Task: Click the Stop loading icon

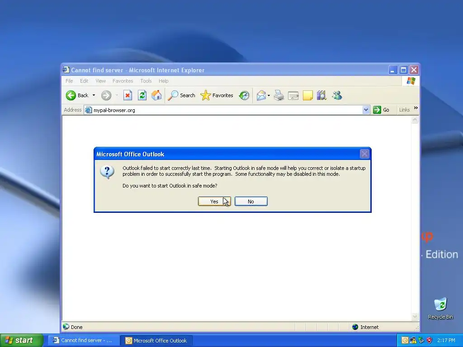Action: (128, 95)
